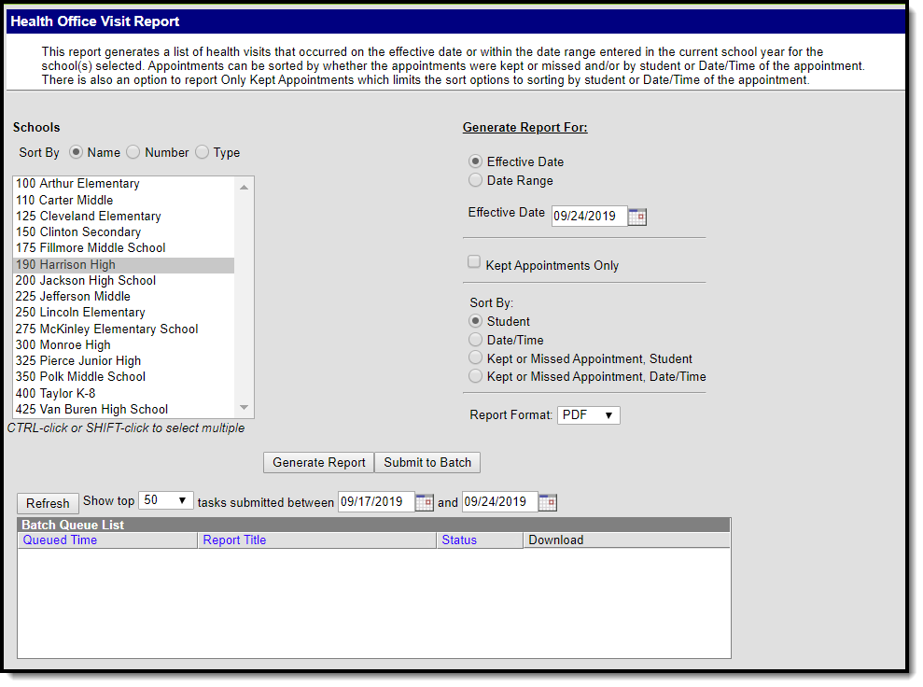Select Sort By Name radio button
The height and width of the screenshot is (687, 923).
coord(76,152)
